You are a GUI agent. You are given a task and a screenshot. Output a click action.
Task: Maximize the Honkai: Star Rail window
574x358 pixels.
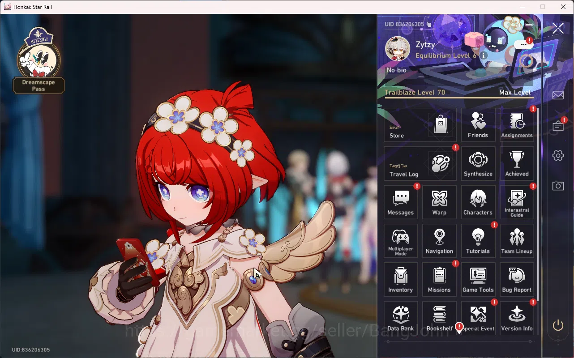click(x=543, y=7)
